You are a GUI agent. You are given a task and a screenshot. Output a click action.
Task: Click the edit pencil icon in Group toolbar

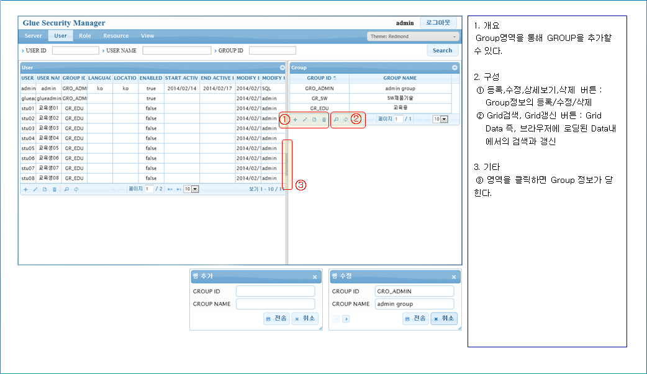point(305,119)
